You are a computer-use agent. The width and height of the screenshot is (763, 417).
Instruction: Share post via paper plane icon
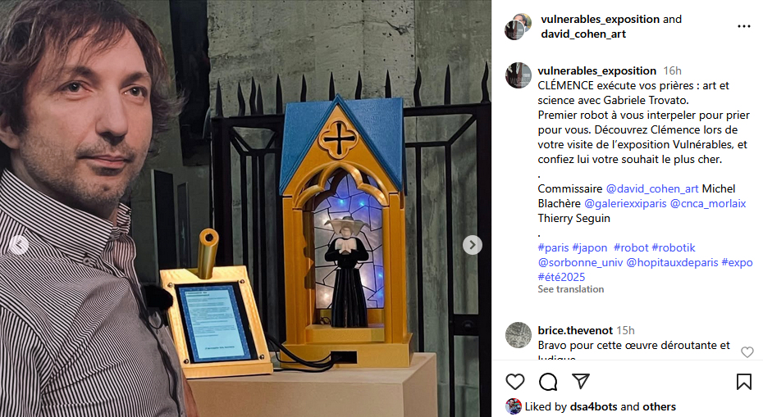581,382
